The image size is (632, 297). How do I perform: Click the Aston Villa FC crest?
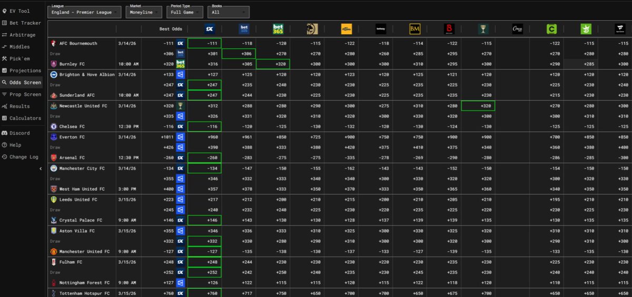click(53, 231)
